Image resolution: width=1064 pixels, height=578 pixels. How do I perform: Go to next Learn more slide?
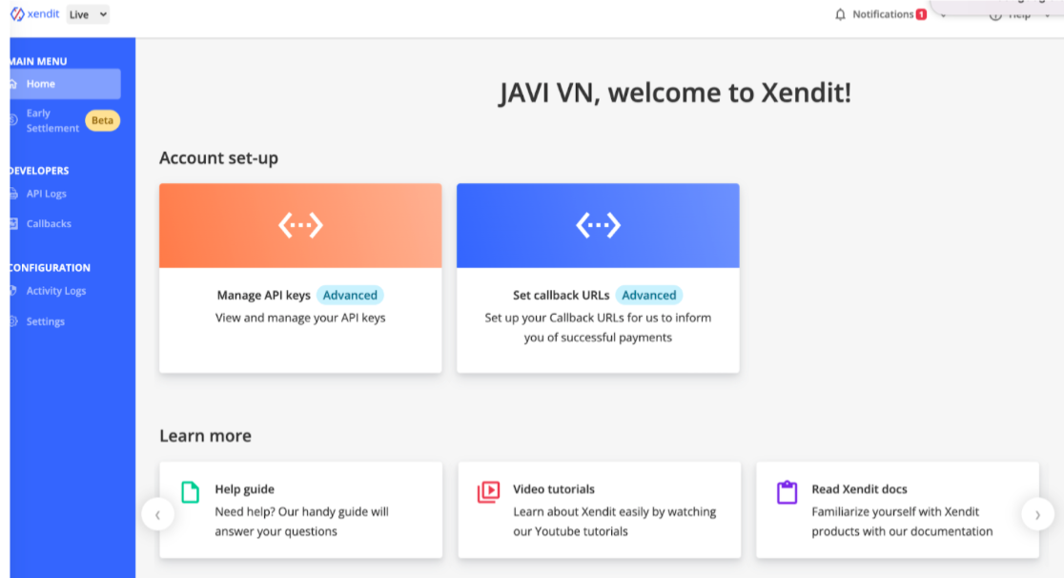click(x=1037, y=515)
